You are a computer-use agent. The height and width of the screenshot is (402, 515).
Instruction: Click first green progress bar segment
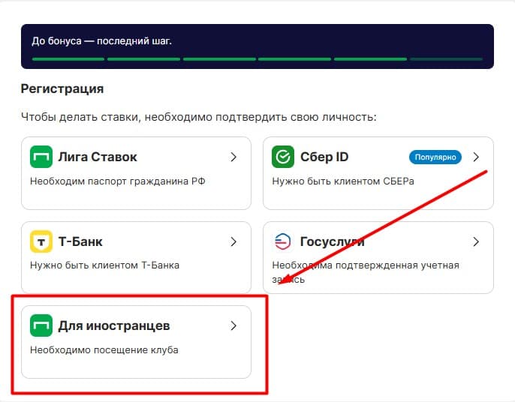pos(68,59)
